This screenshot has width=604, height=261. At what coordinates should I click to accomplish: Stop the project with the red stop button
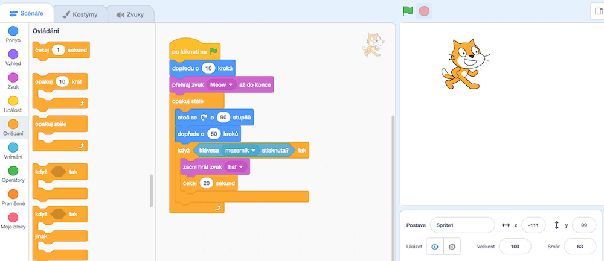(424, 11)
